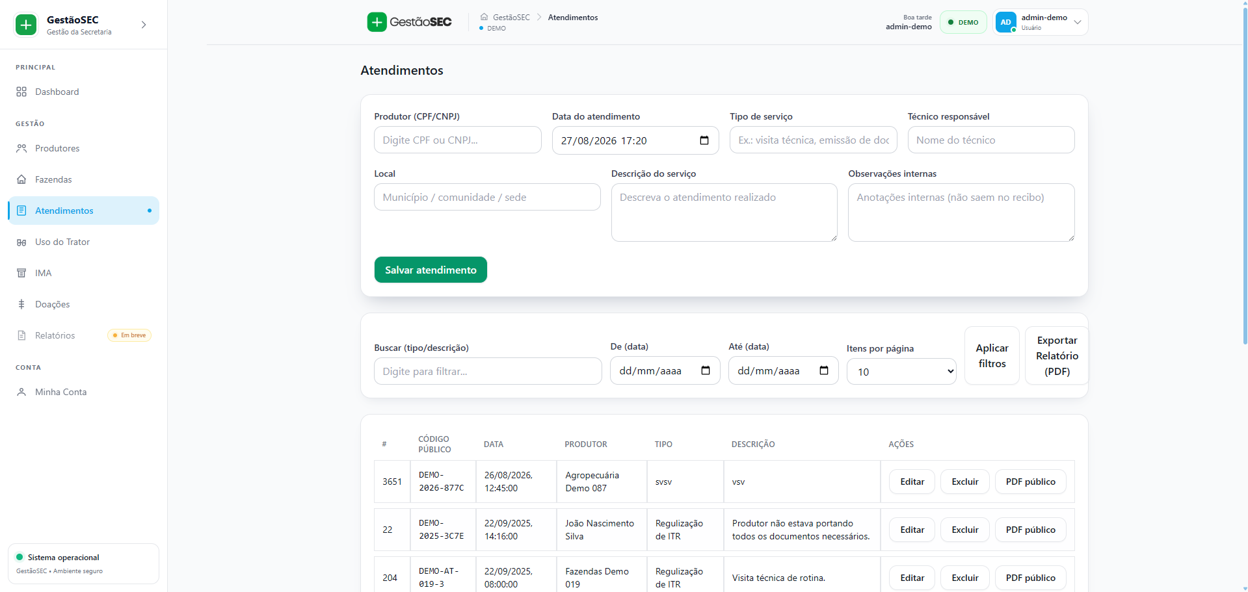Click the 'Até (data)' date field
This screenshot has height=592, width=1248.
[x=784, y=370]
